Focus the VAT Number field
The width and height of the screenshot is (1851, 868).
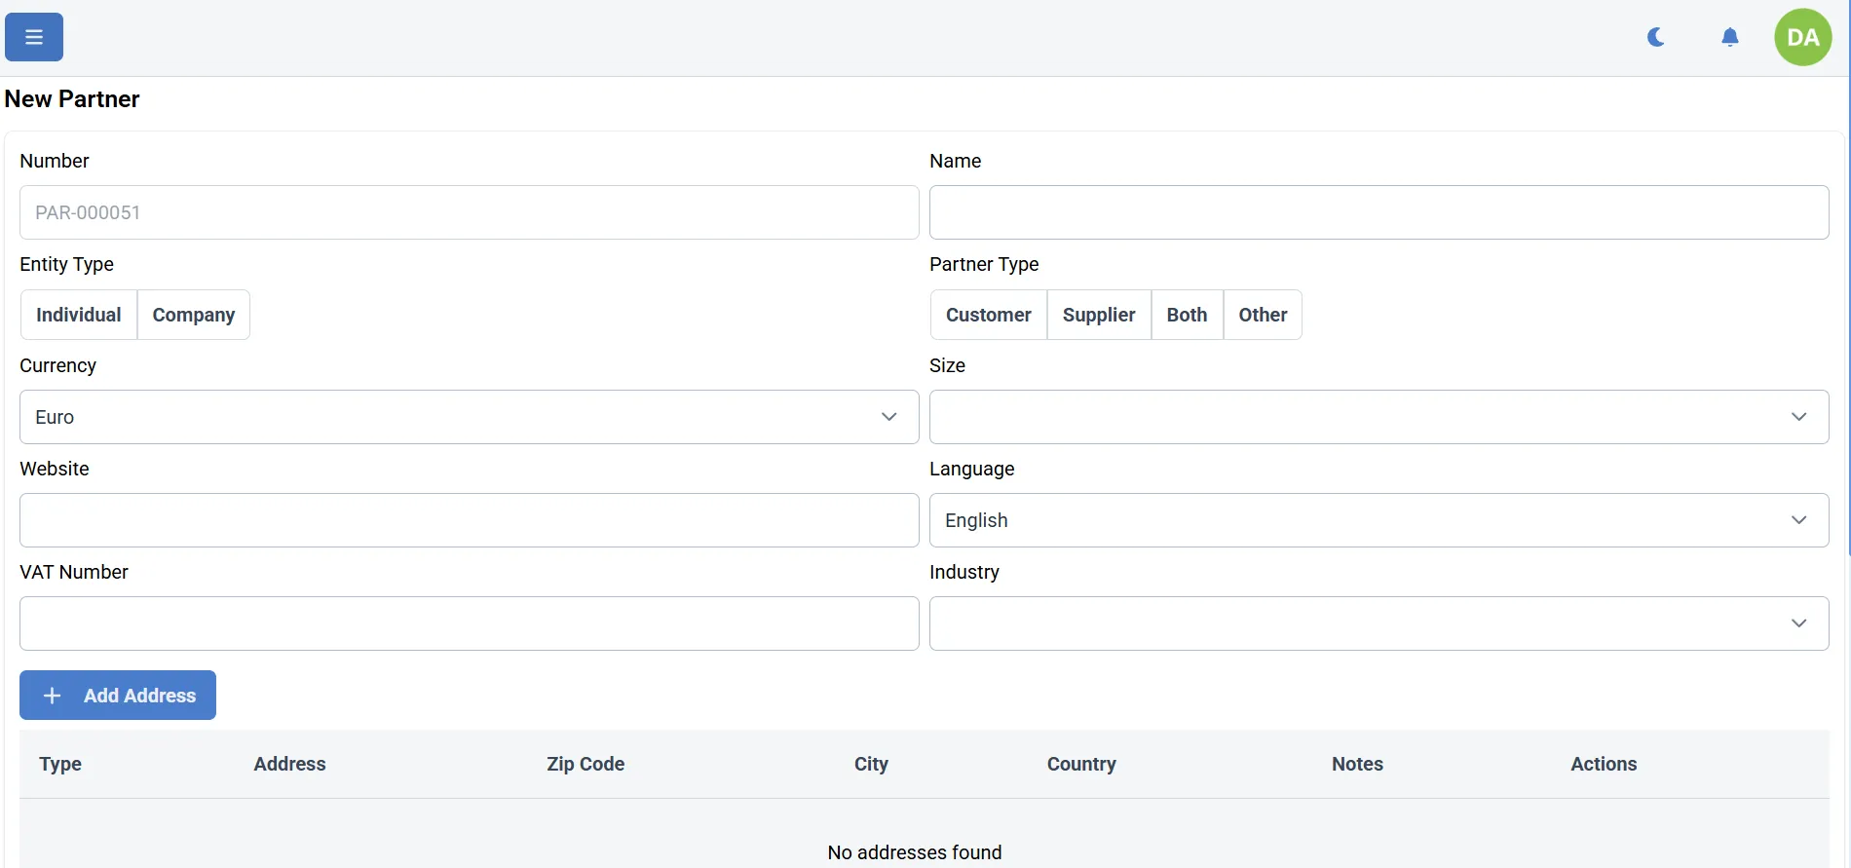pos(469,623)
